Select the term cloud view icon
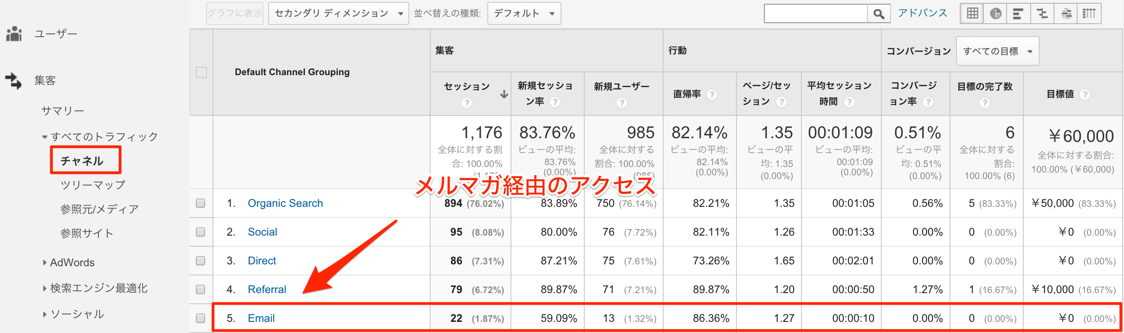Image resolution: width=1124 pixels, height=333 pixels. click(x=1066, y=13)
